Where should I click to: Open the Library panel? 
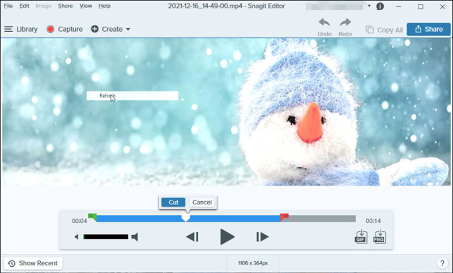(x=21, y=29)
